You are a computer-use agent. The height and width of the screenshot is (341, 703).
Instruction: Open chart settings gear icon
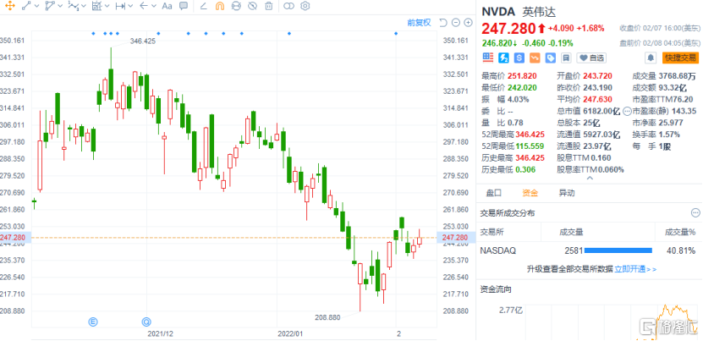(305, 6)
